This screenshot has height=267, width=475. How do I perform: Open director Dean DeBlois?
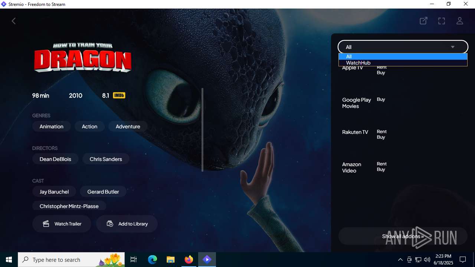tap(55, 159)
